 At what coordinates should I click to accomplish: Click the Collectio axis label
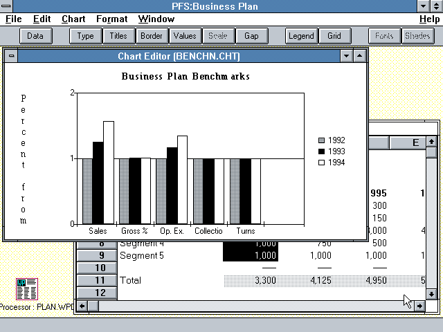tap(208, 231)
